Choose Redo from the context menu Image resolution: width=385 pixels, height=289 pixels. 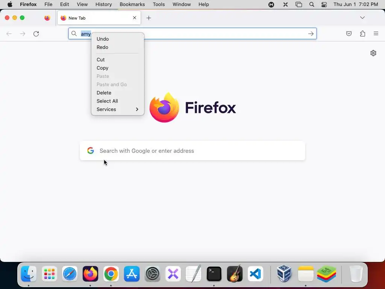tap(102, 47)
